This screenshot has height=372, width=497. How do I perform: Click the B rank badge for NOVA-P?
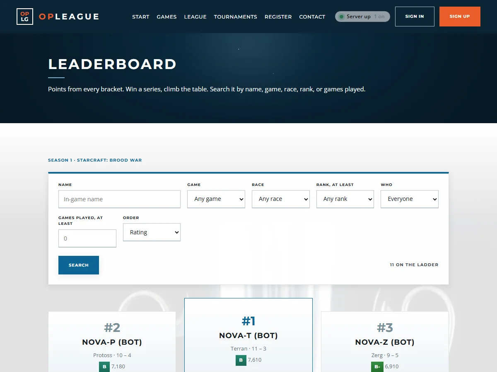(104, 367)
